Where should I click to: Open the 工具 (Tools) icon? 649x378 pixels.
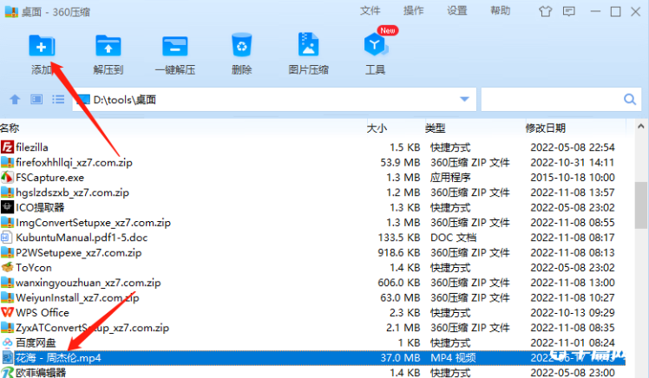pos(375,45)
